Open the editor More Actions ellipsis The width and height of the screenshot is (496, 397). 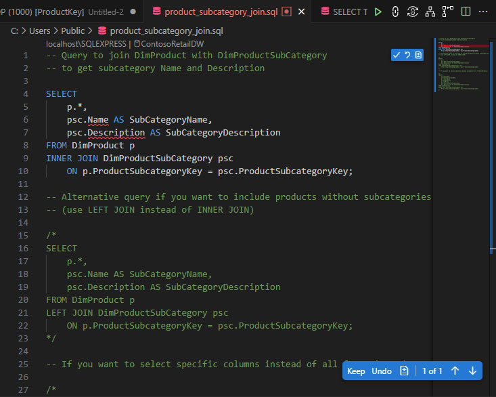pos(483,12)
